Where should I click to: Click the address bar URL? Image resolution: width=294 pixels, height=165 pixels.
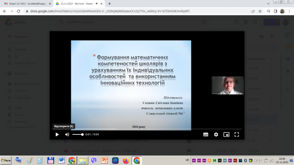110,11
